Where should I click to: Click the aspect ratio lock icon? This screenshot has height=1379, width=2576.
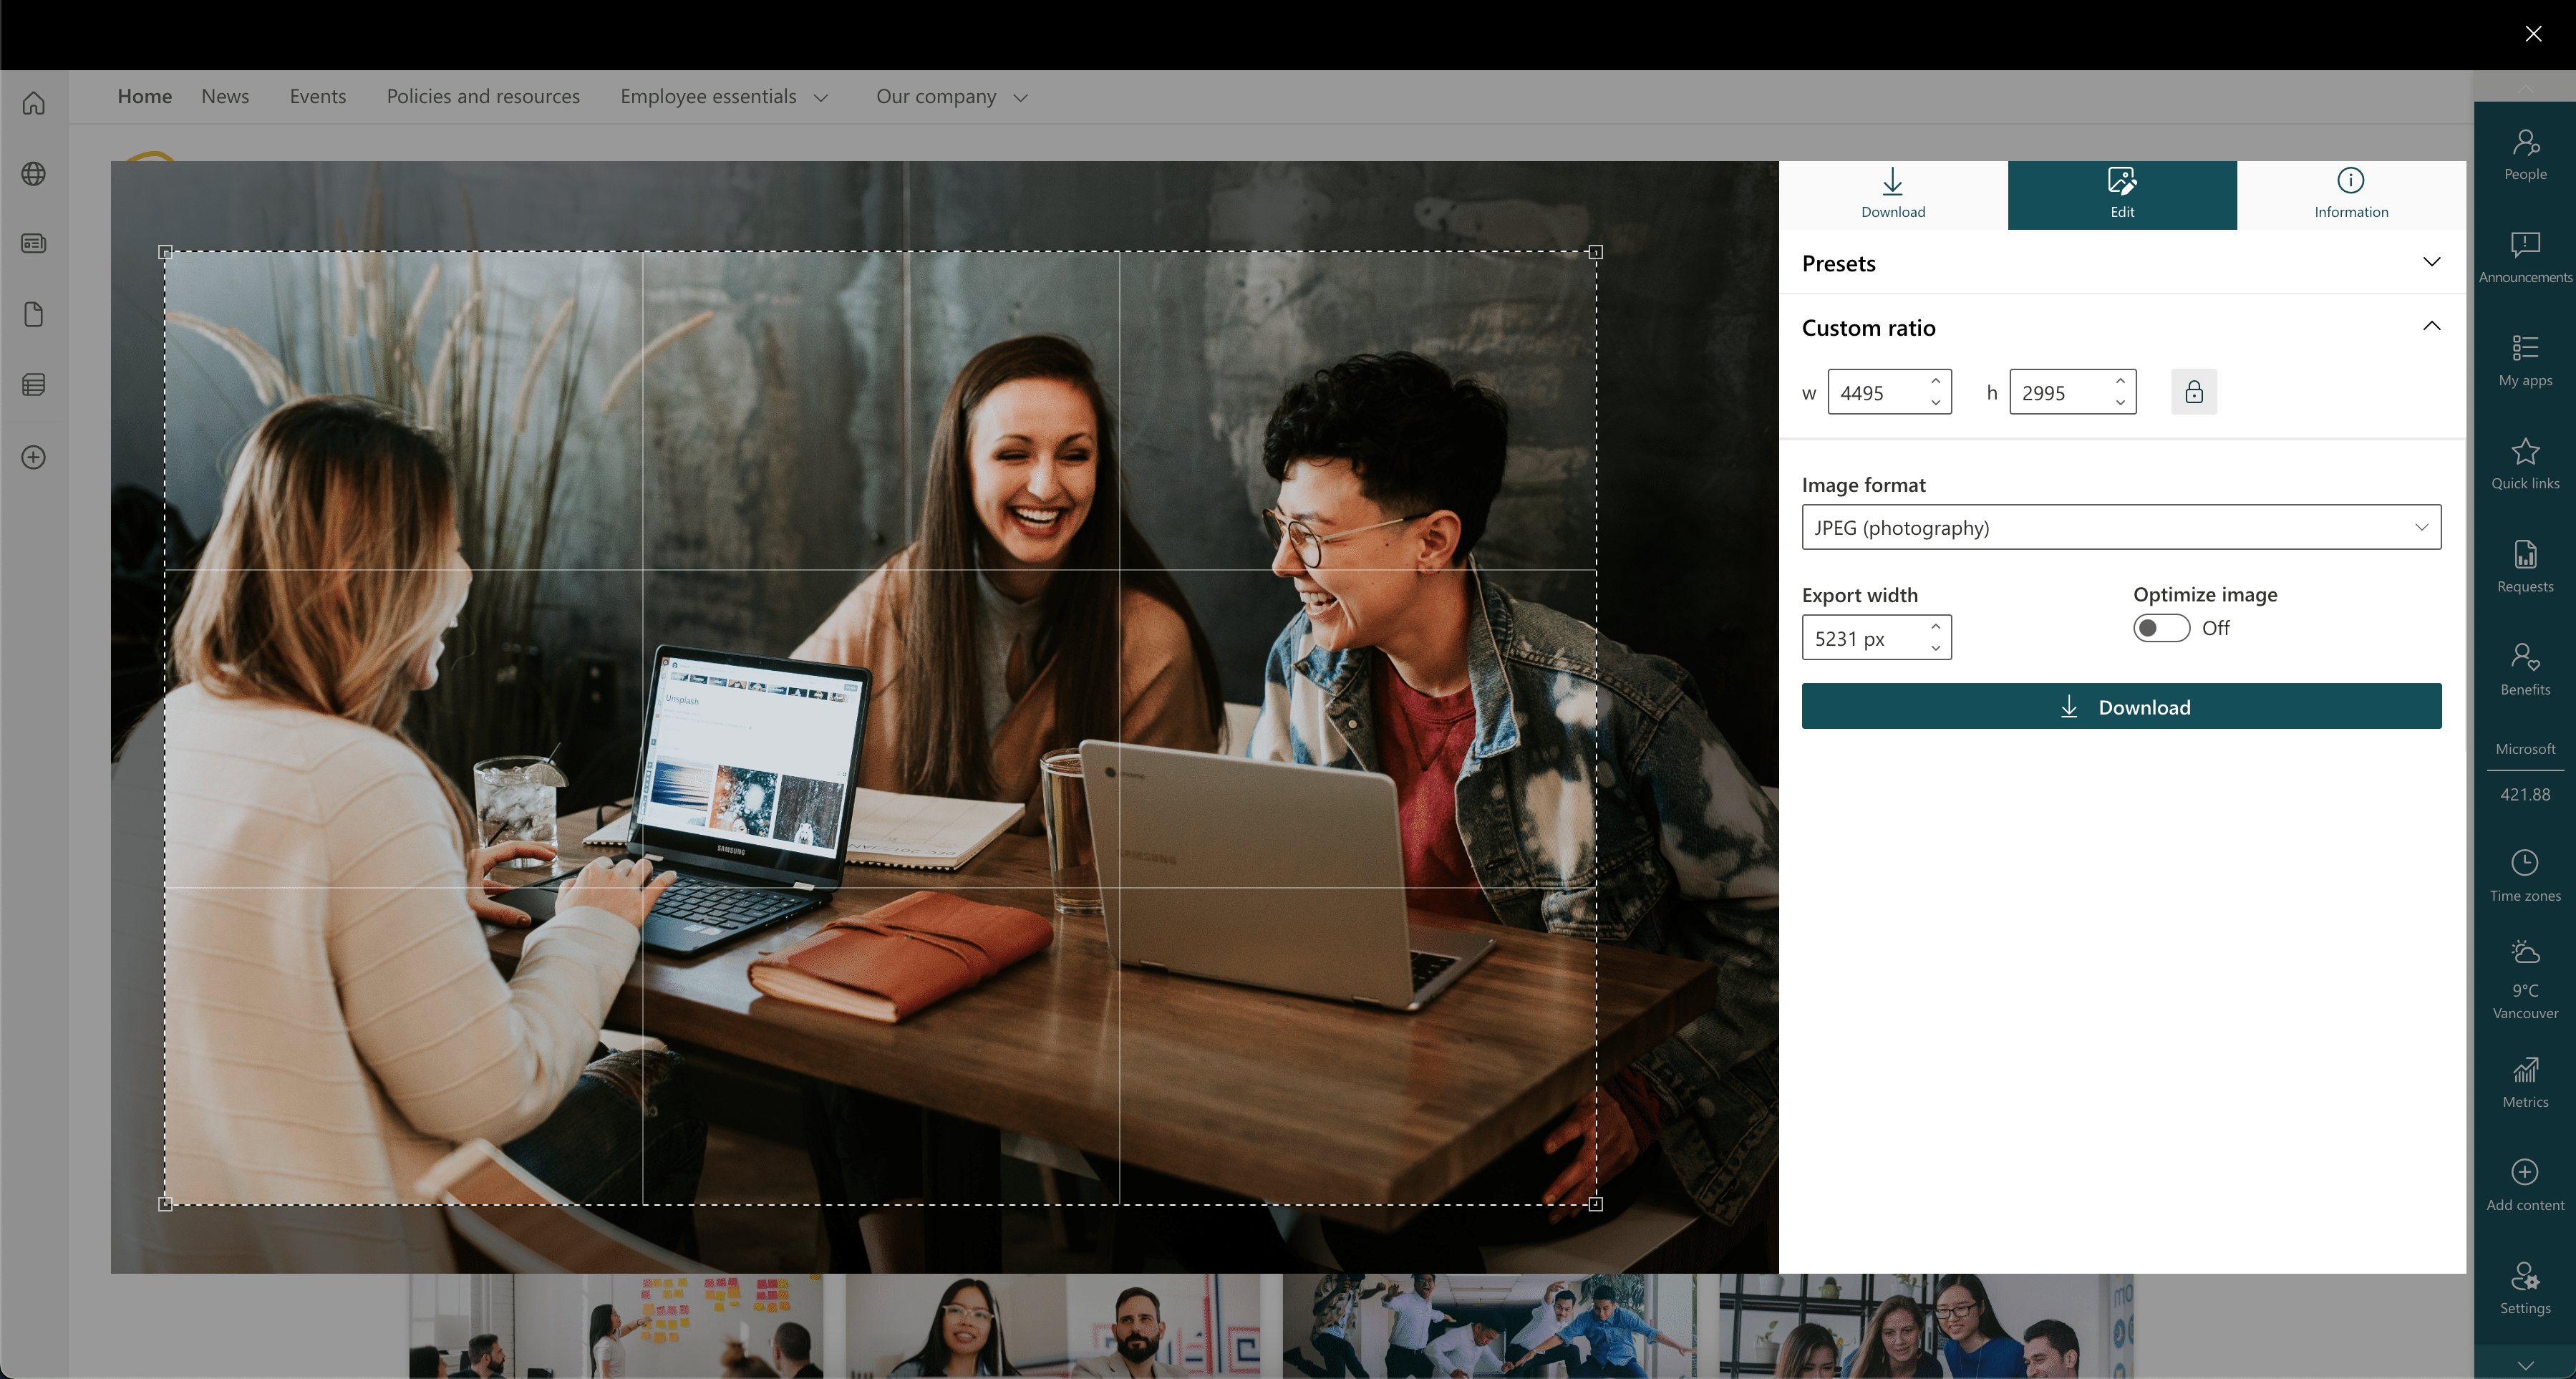click(2193, 392)
